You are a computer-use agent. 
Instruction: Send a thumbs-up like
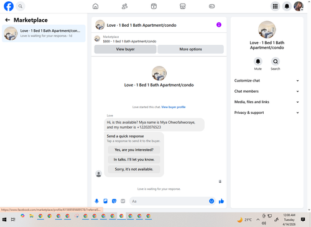tap(221, 201)
